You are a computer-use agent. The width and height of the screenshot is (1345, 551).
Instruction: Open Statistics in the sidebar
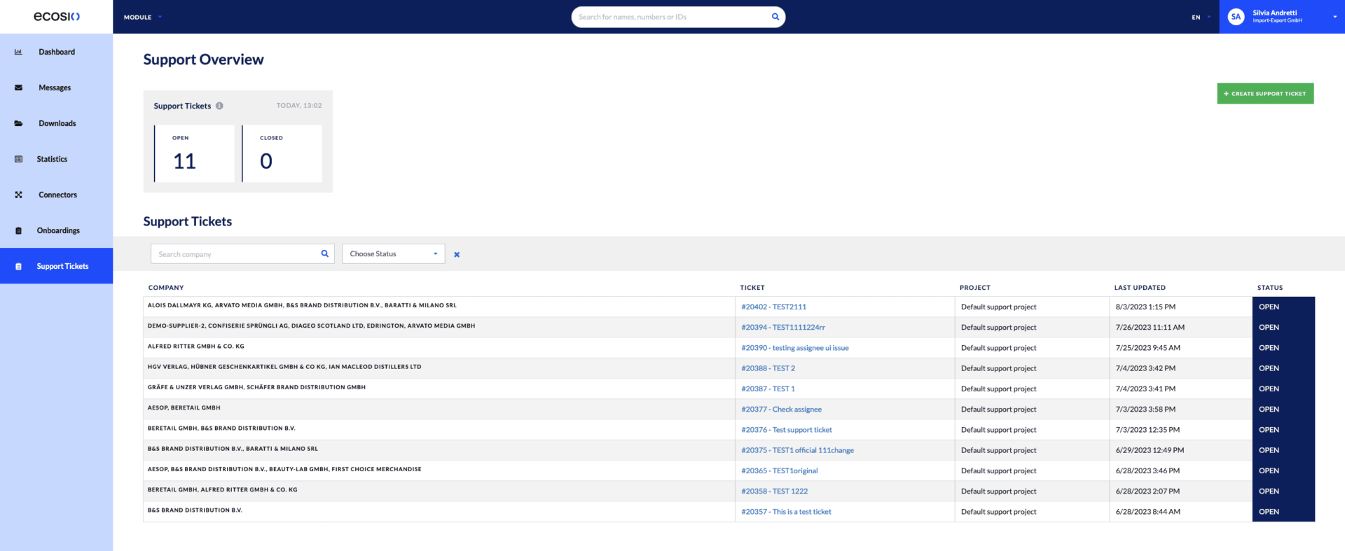[x=56, y=159]
